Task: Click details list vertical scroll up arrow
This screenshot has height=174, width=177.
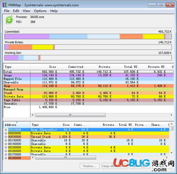Action: tap(172, 124)
